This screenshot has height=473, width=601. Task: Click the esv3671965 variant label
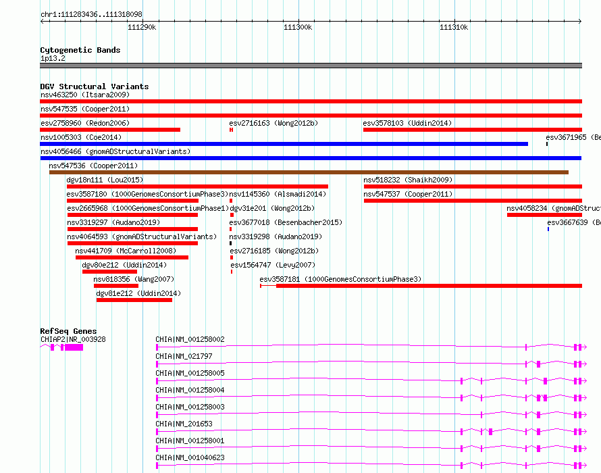pyautogui.click(x=573, y=137)
